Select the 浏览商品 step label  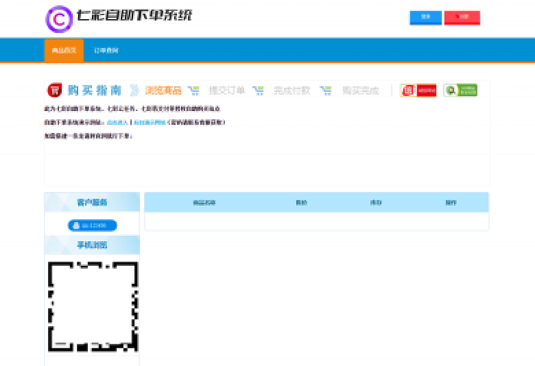pyautogui.click(x=163, y=91)
